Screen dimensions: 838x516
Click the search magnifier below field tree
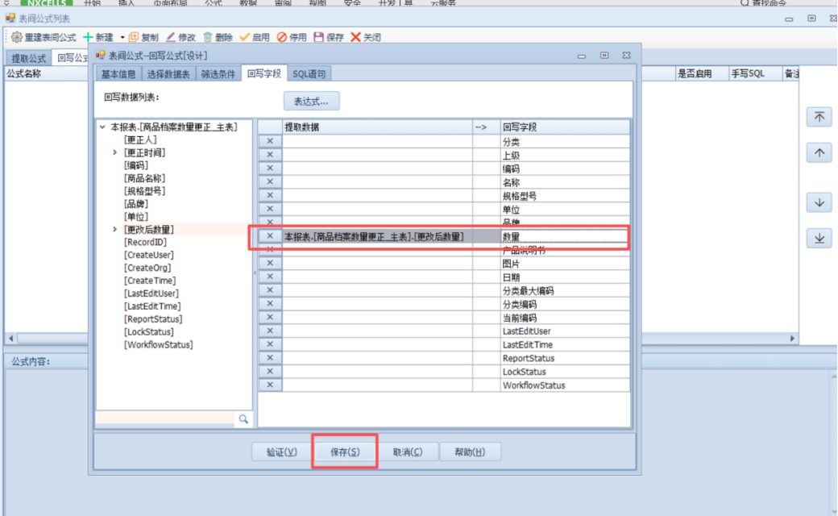coord(243,419)
